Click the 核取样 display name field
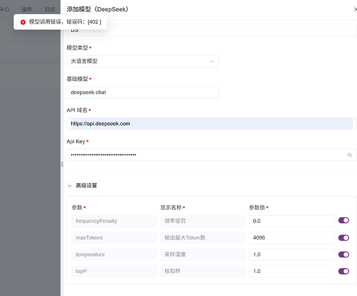This screenshot has width=357, height=296. [x=203, y=271]
